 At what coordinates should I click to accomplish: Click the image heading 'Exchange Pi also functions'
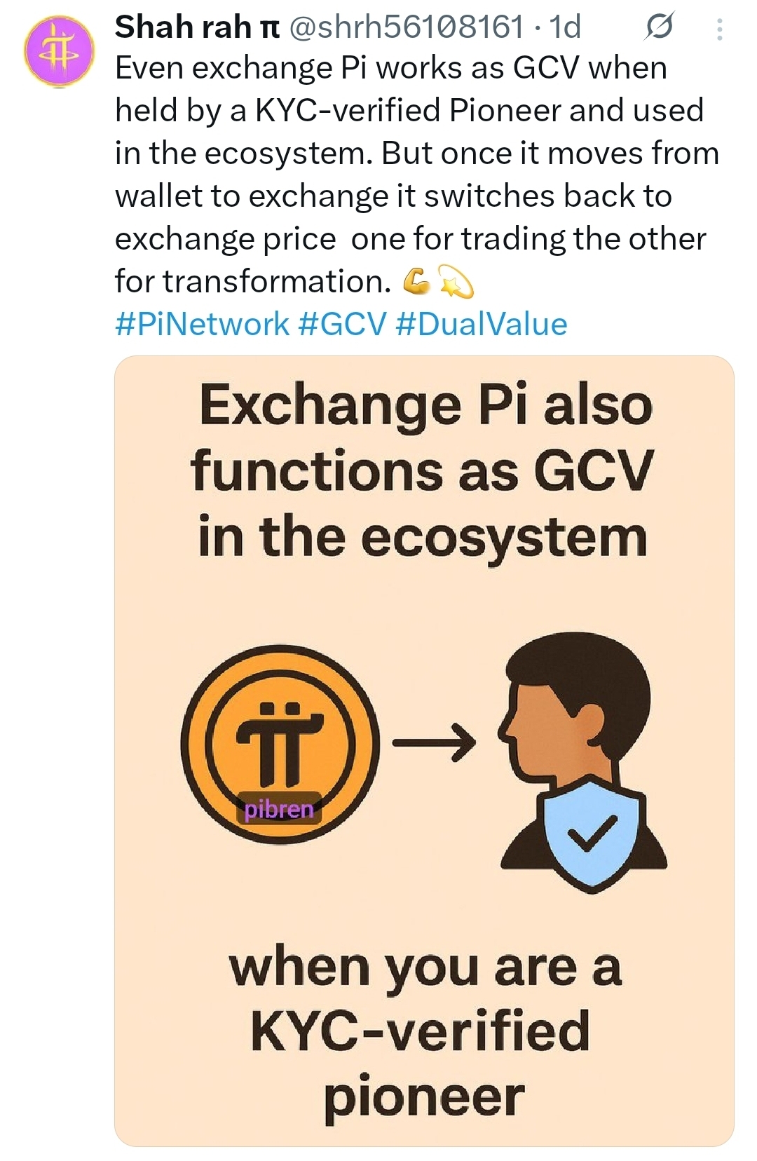[x=425, y=438]
